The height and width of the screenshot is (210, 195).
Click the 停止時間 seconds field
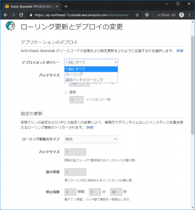click(116, 192)
